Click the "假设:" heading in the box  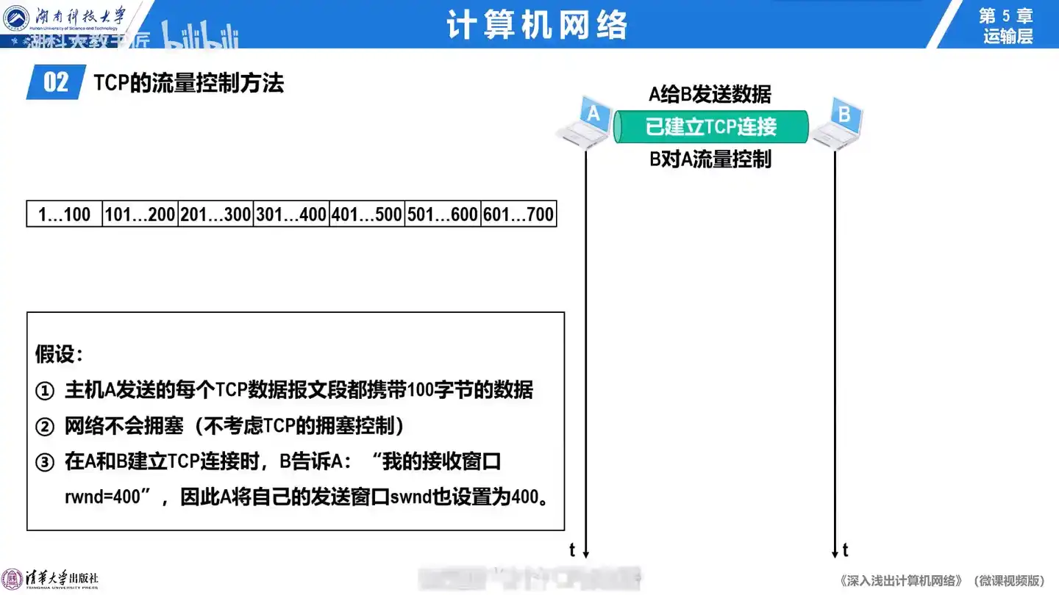tap(59, 354)
